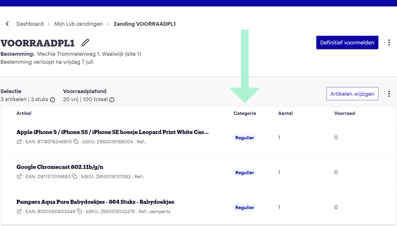Open the external link icon for Google Chromecast
Image resolution: width=397 pixels, height=226 pixels.
click(x=19, y=176)
